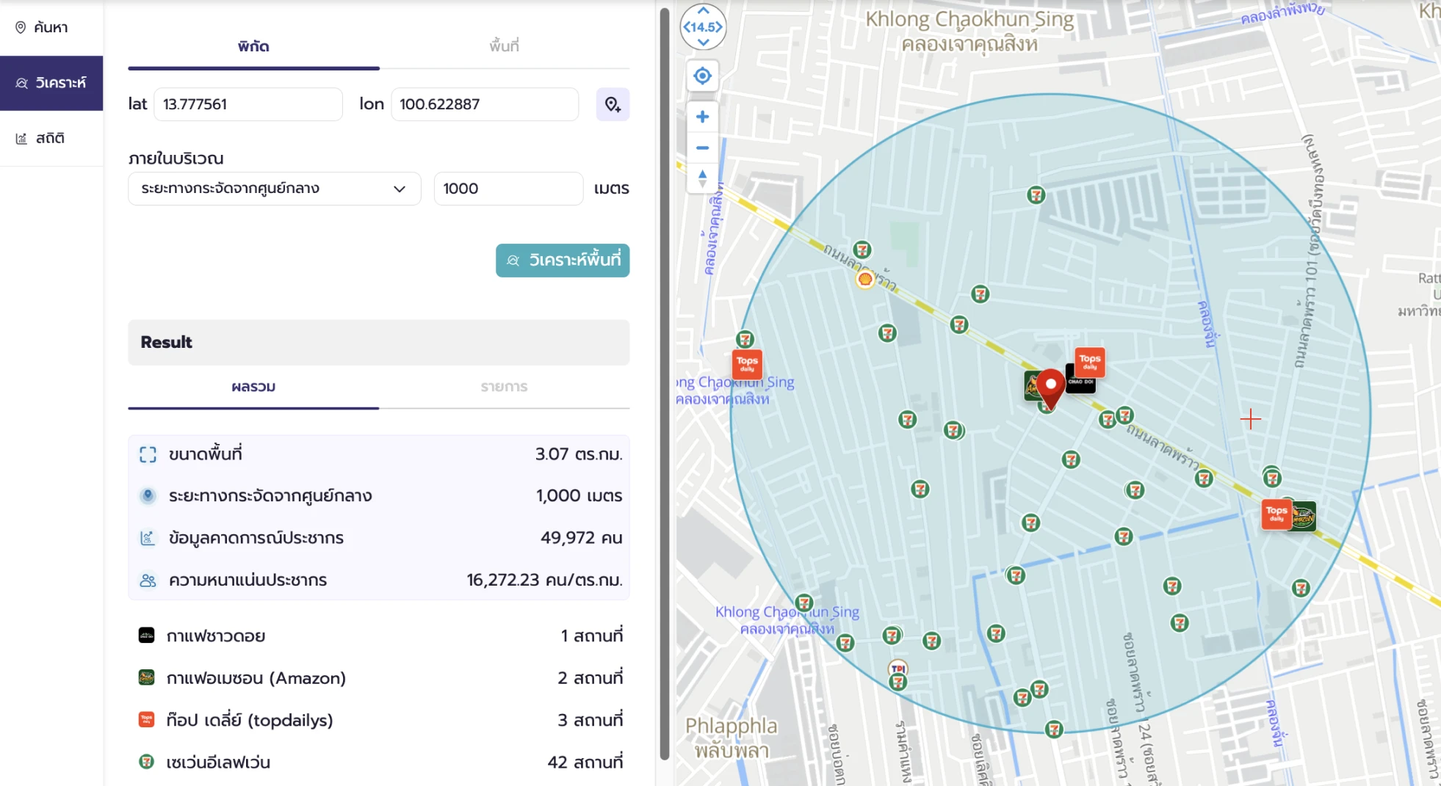Viewport: 1441px width, 786px height.
Task: Click the population density people icon
Action: 148,581
